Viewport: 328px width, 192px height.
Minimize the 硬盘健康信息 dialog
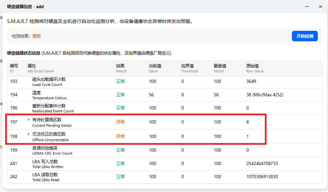(x=308, y=7)
